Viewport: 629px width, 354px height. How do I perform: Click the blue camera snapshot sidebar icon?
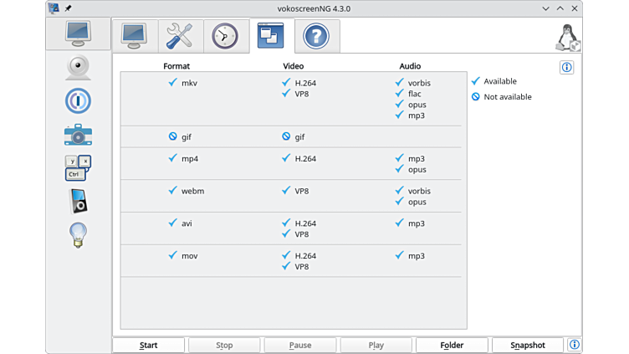coord(78,135)
